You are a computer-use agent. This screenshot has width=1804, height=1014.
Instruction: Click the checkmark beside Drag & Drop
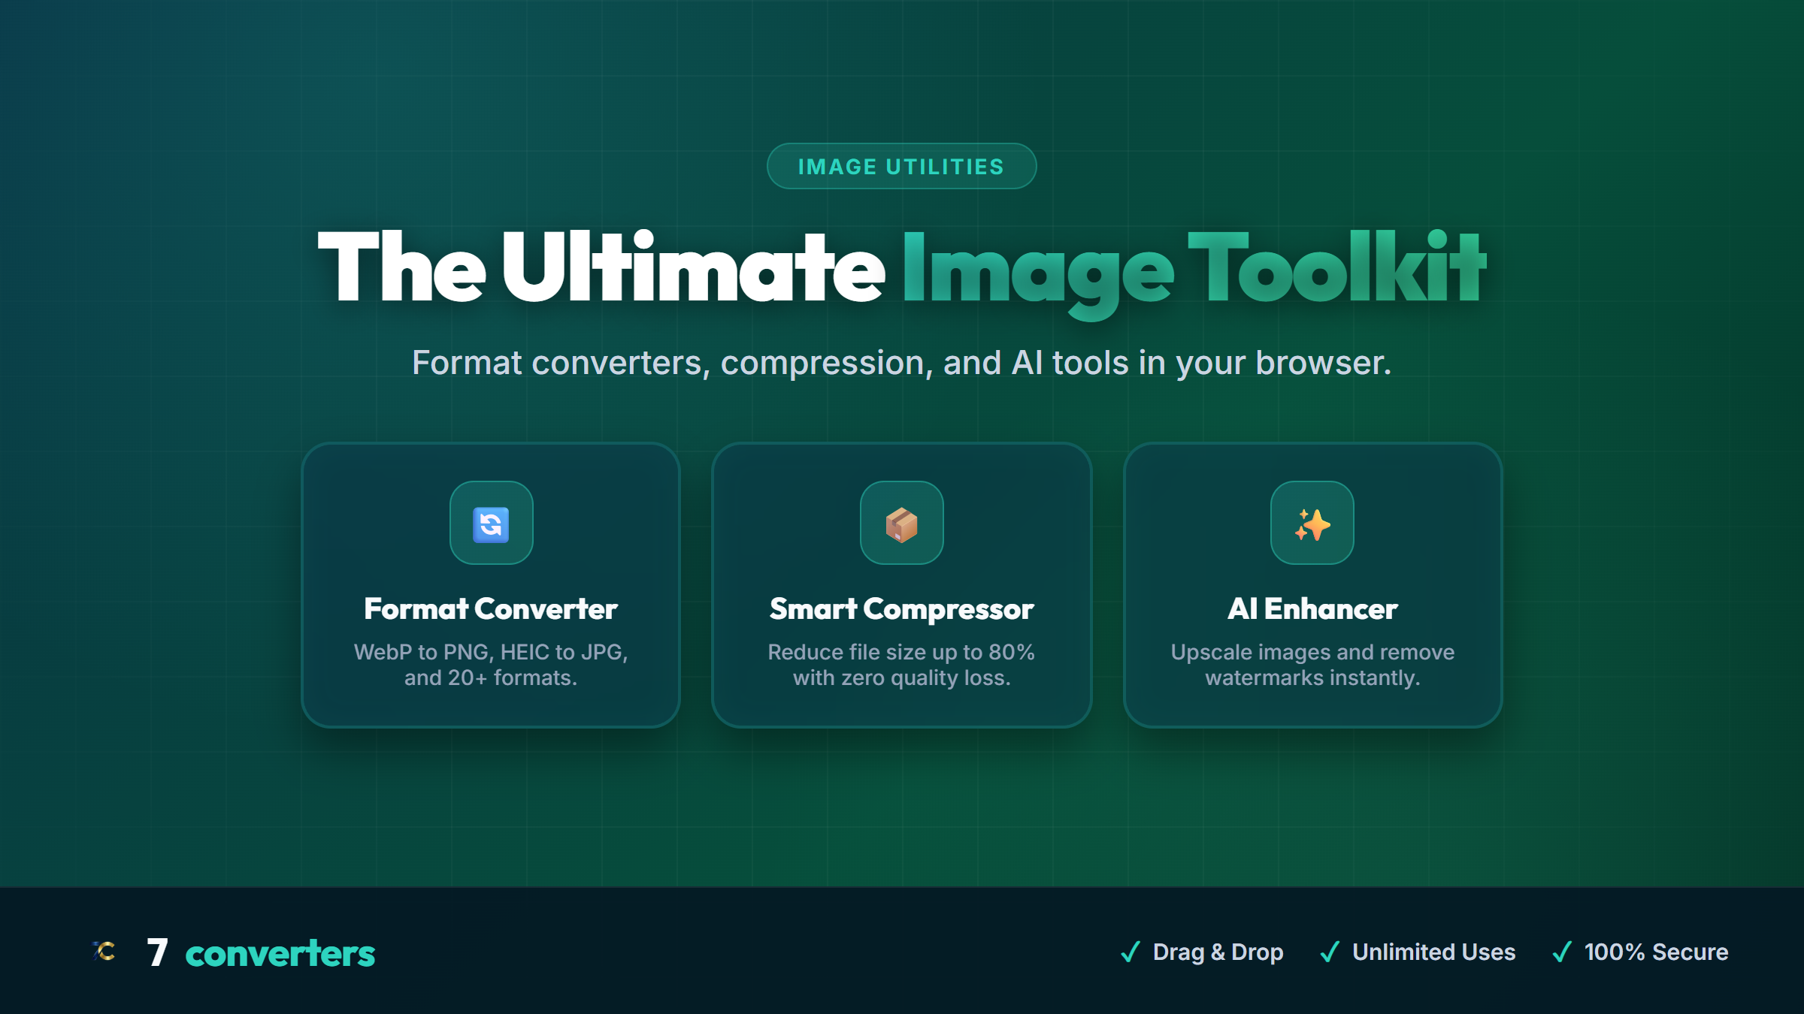coord(1131,952)
